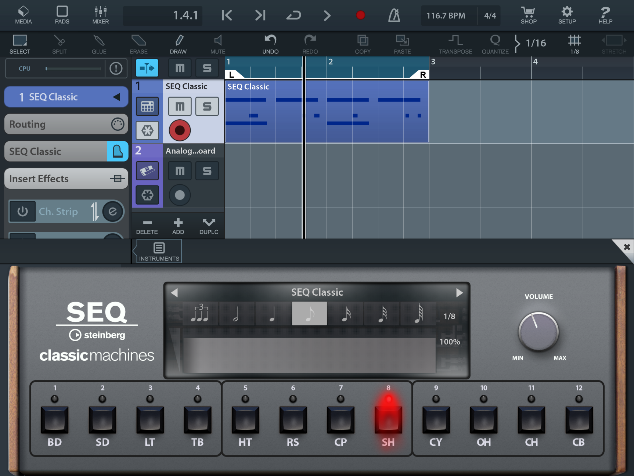Image resolution: width=634 pixels, height=476 pixels.
Task: Start playback with the play button
Action: tap(327, 15)
